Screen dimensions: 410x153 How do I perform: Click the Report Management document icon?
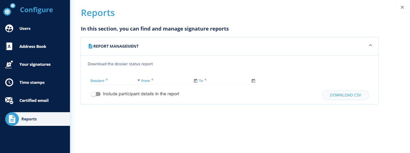point(90,46)
